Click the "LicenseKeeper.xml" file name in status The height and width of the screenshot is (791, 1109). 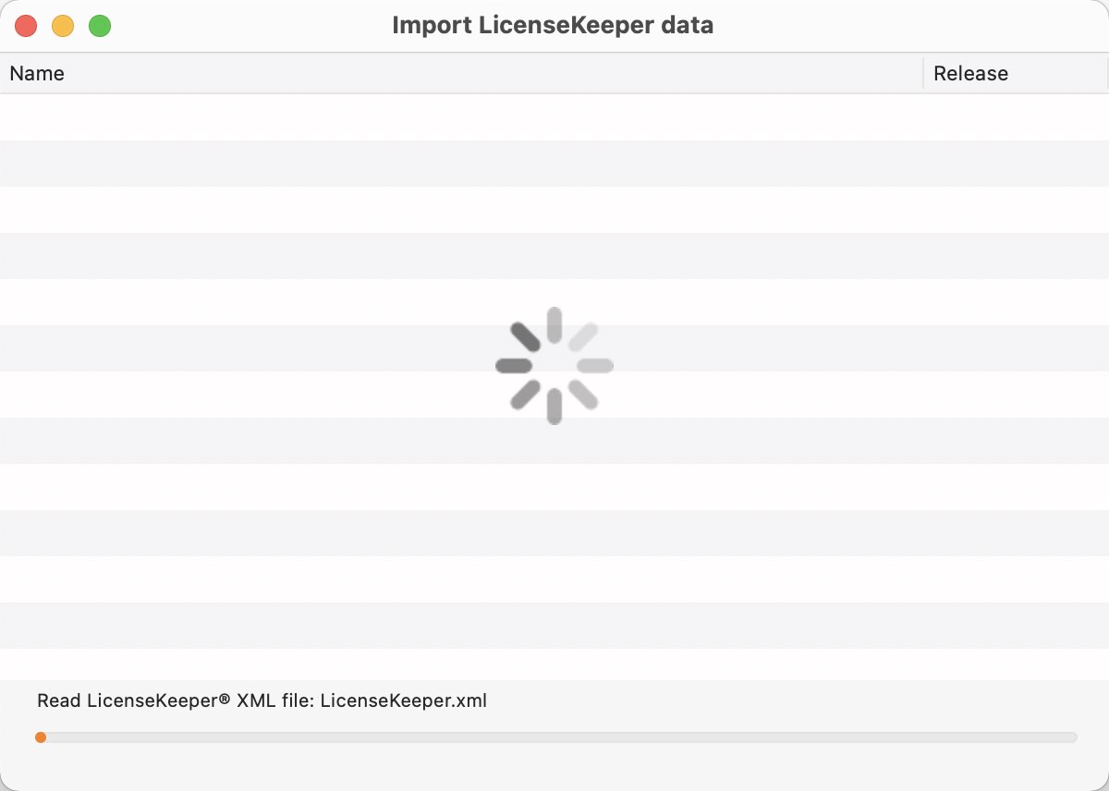404,700
